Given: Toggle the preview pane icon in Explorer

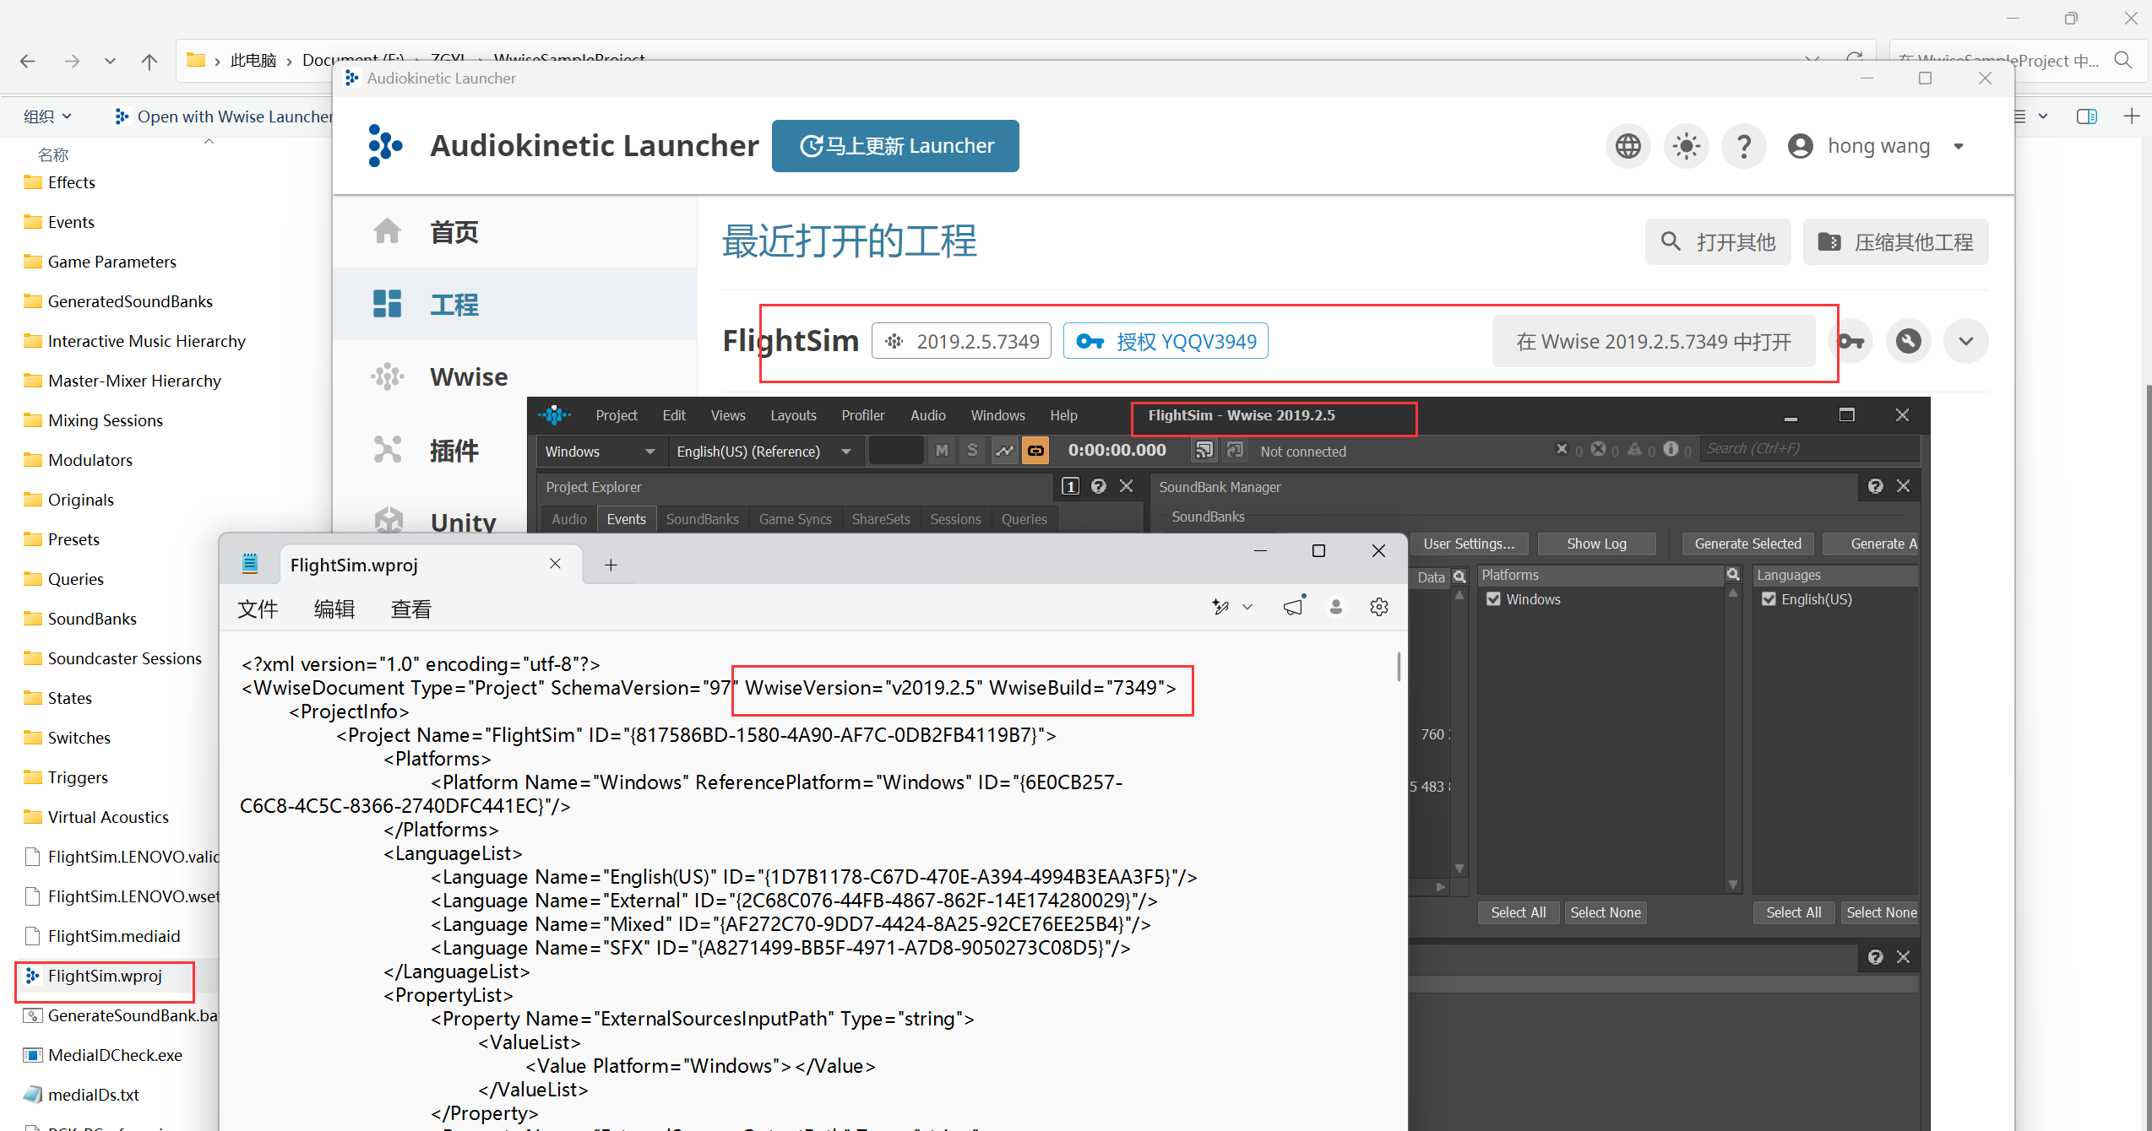Looking at the screenshot, I should [2086, 116].
